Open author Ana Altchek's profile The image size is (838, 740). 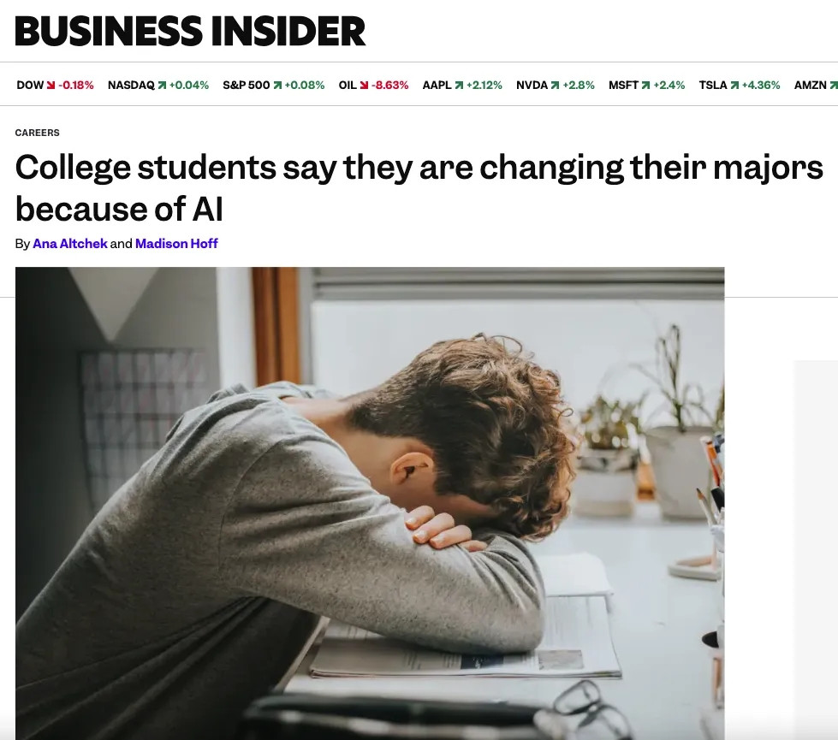pyautogui.click(x=70, y=244)
